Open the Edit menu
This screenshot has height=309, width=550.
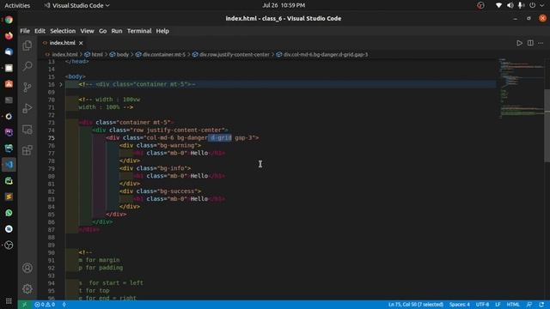click(40, 31)
